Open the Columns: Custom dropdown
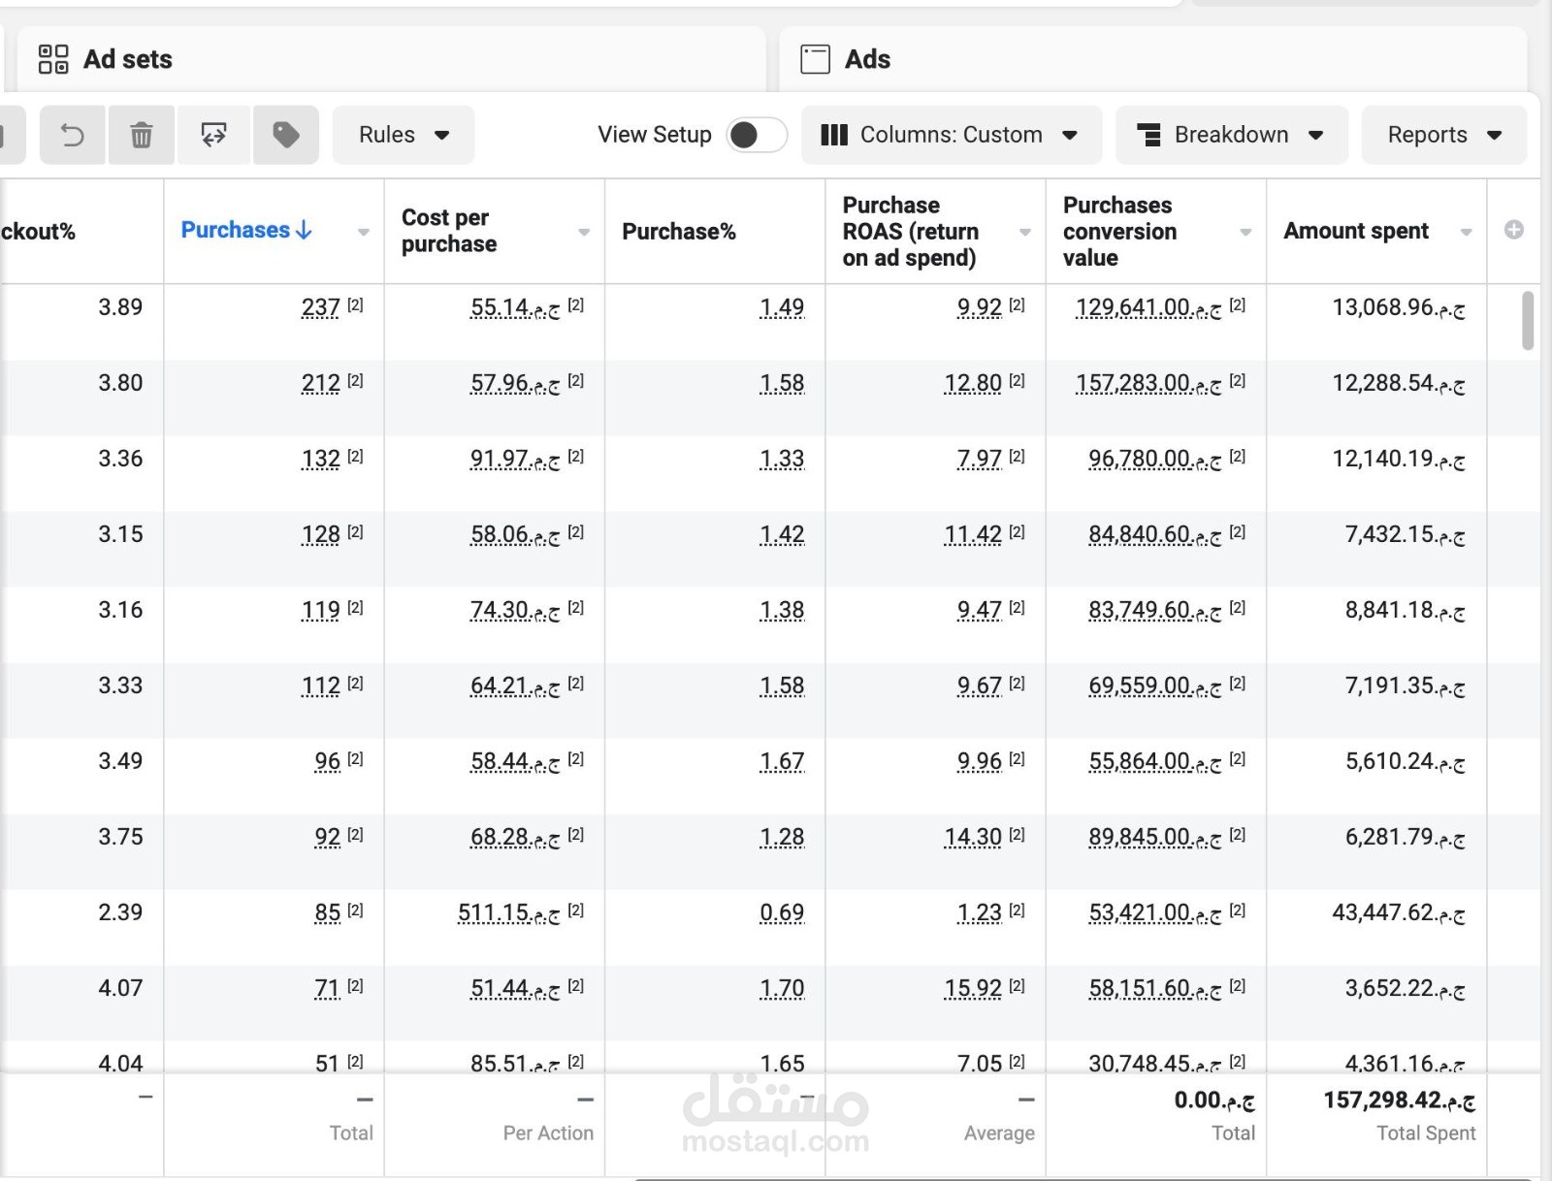1552x1181 pixels. coord(951,135)
